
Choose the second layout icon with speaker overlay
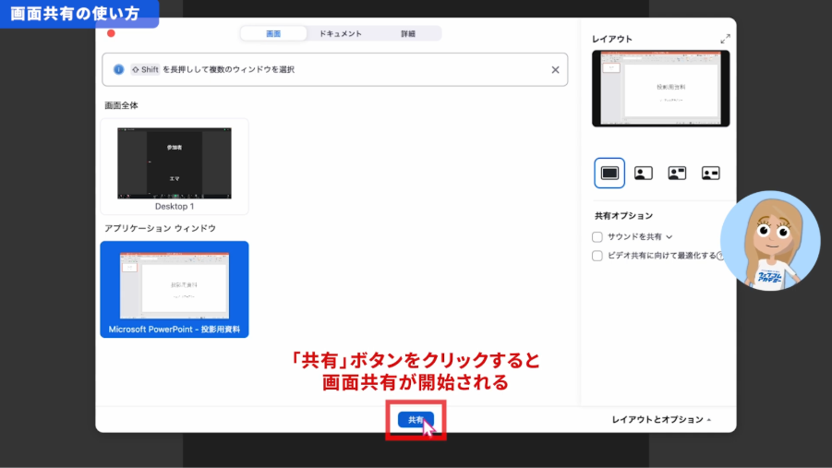coord(644,173)
